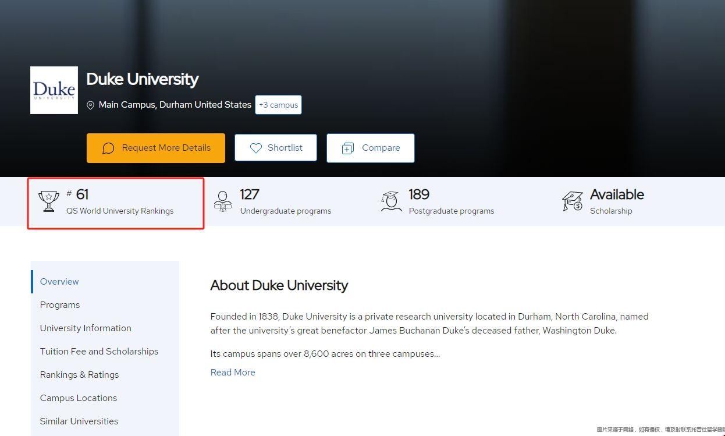Screen dimensions: 725x436
Task: Click Undergraduate programs label
Action: coord(286,211)
